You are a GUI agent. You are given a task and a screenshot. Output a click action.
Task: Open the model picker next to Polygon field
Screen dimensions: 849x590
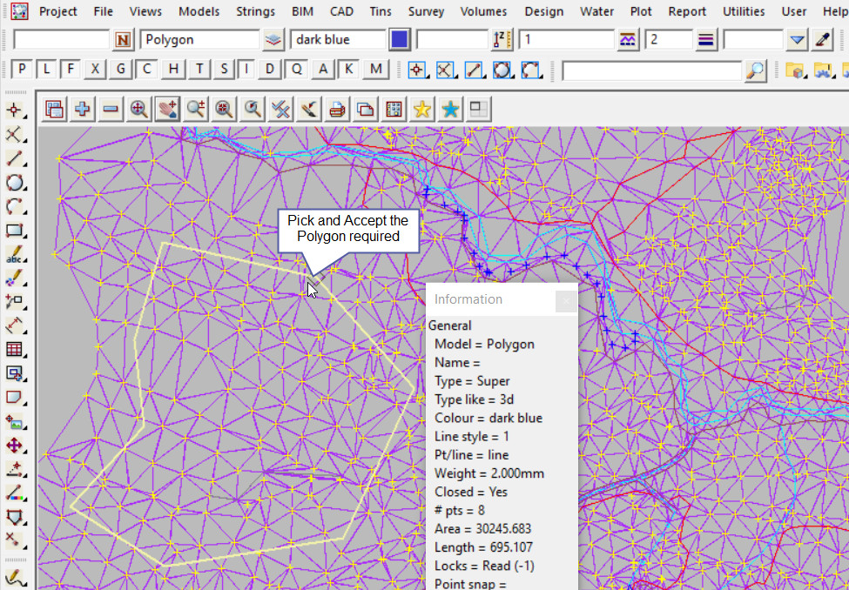click(x=273, y=39)
